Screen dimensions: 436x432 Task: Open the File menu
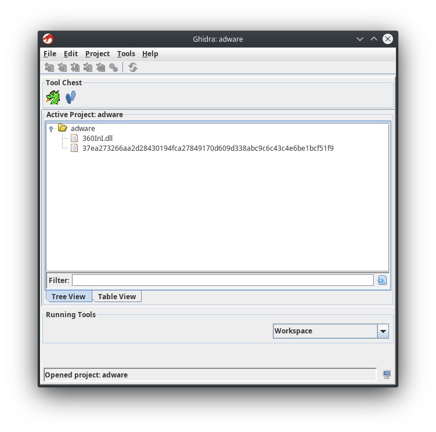tap(50, 54)
